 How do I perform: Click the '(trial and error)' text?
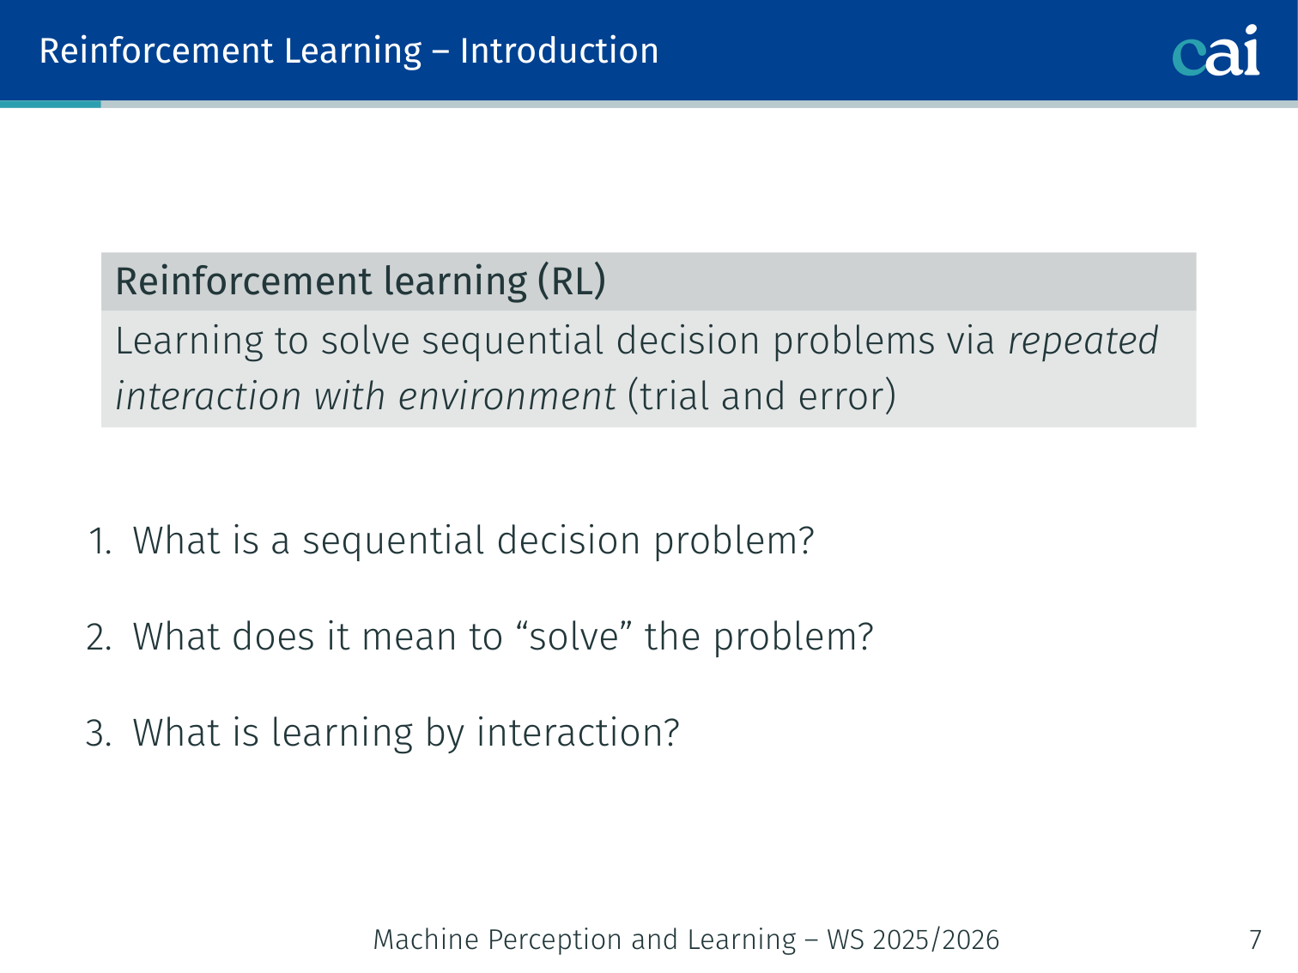point(761,396)
